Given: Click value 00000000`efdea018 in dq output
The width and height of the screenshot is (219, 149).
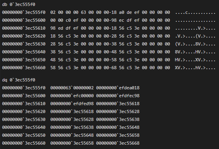Looking at the screenshot, I should [118, 88].
